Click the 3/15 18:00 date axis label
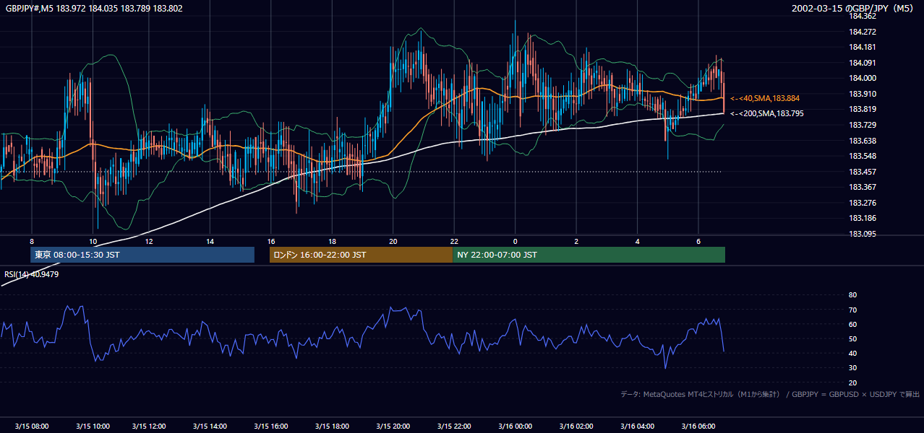Screen dimensions: 924x433 331,427
